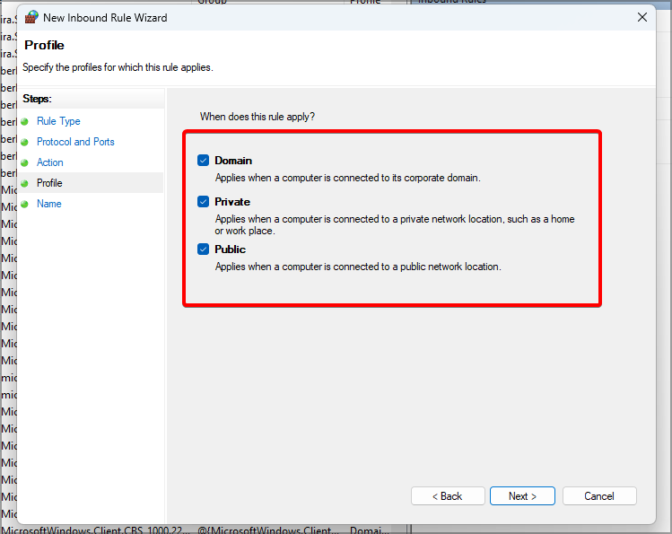Click 'New Inbound Rule Wizard' title text
The image size is (672, 534).
pos(105,18)
